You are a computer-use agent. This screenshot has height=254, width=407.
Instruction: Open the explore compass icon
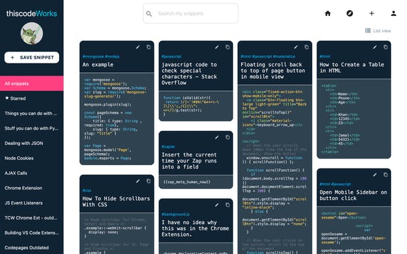pyautogui.click(x=349, y=13)
